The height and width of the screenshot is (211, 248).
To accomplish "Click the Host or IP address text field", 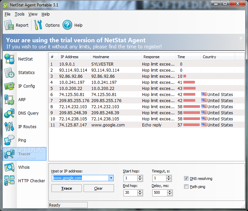I will click(80, 178).
